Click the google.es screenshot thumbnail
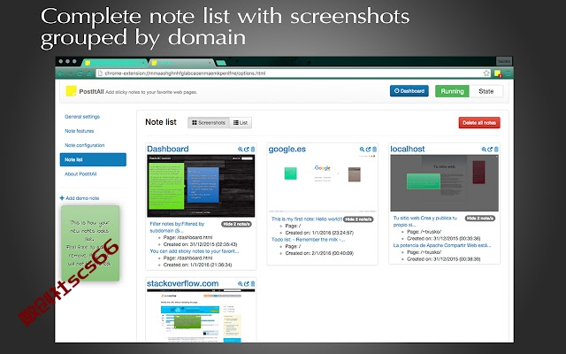This screenshot has width=566, height=354. point(322,183)
